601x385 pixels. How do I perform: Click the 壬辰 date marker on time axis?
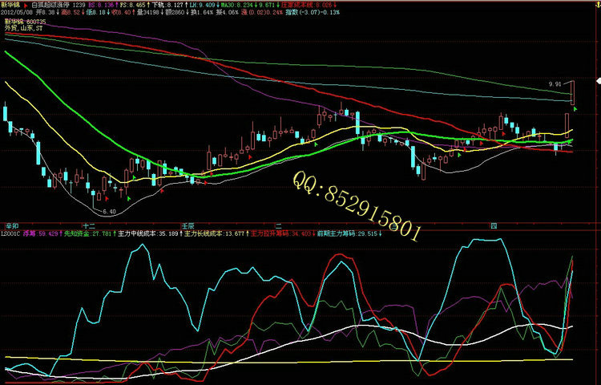(x=188, y=225)
